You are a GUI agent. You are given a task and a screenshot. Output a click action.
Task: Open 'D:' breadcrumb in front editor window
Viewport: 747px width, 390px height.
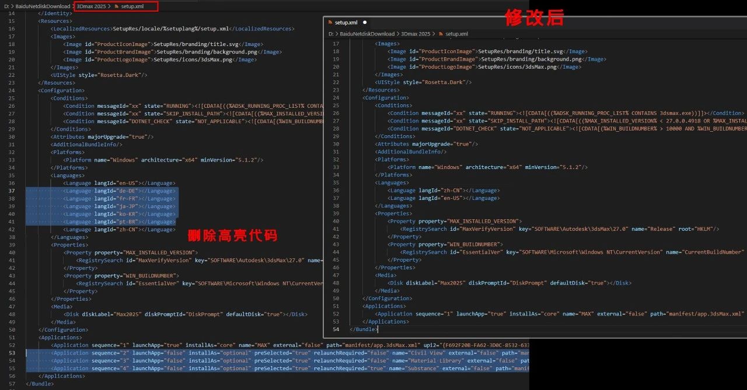coord(331,34)
